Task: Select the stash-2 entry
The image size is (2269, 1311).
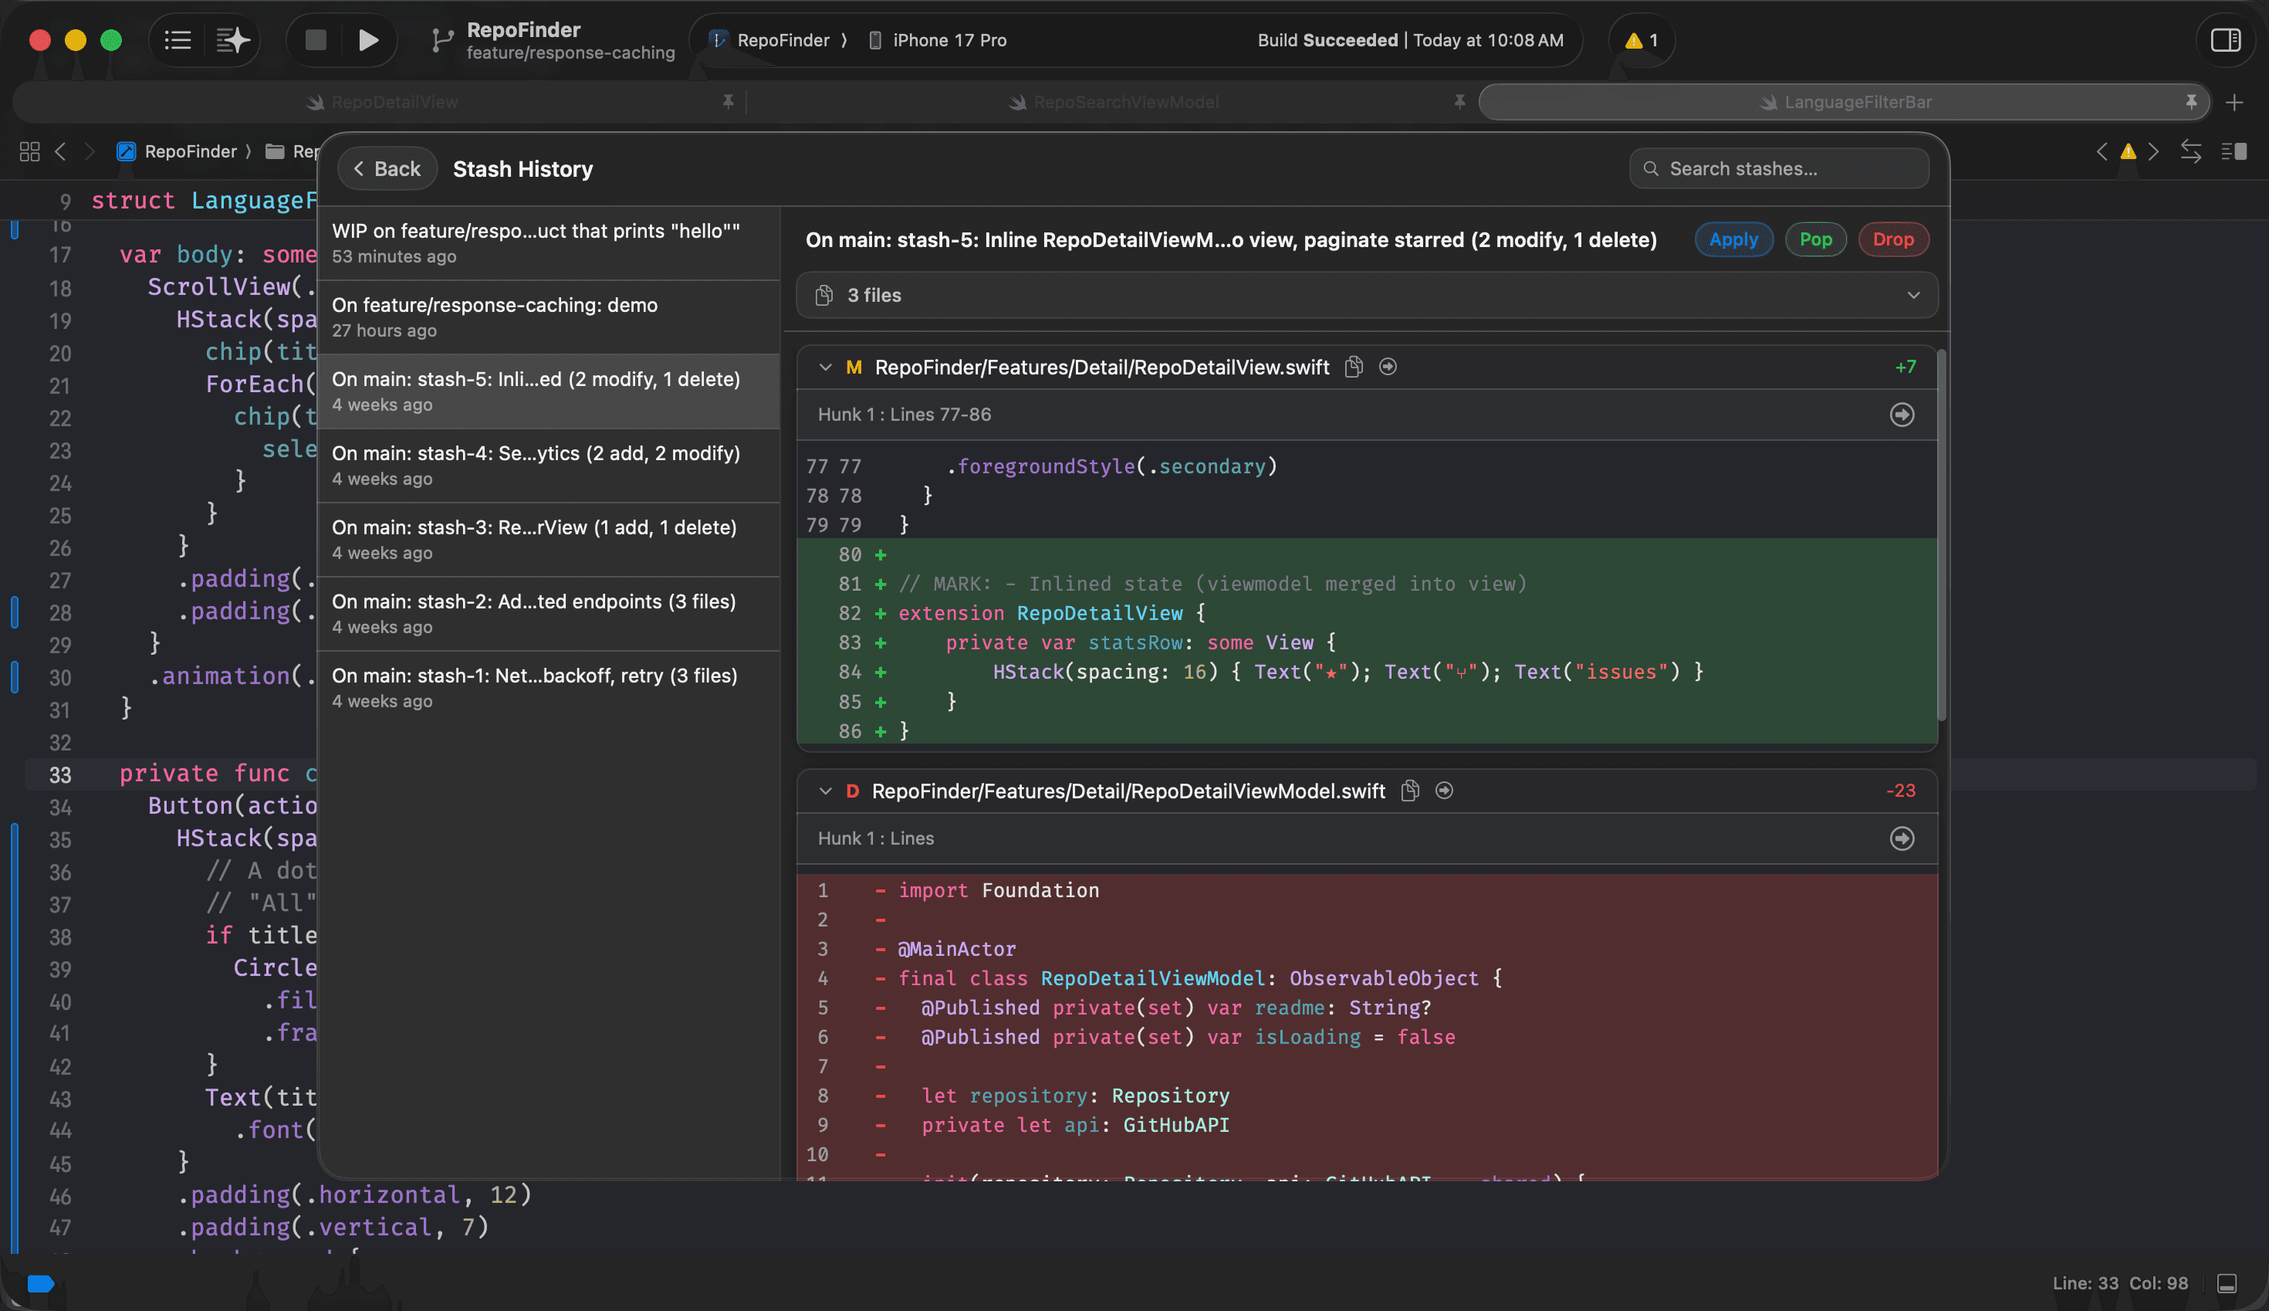Action: pos(549,613)
